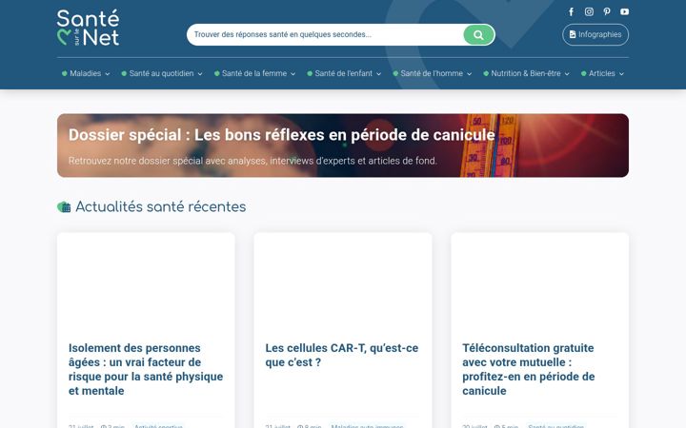Image resolution: width=686 pixels, height=428 pixels.
Task: Focus the health answers search field
Action: tap(325, 34)
